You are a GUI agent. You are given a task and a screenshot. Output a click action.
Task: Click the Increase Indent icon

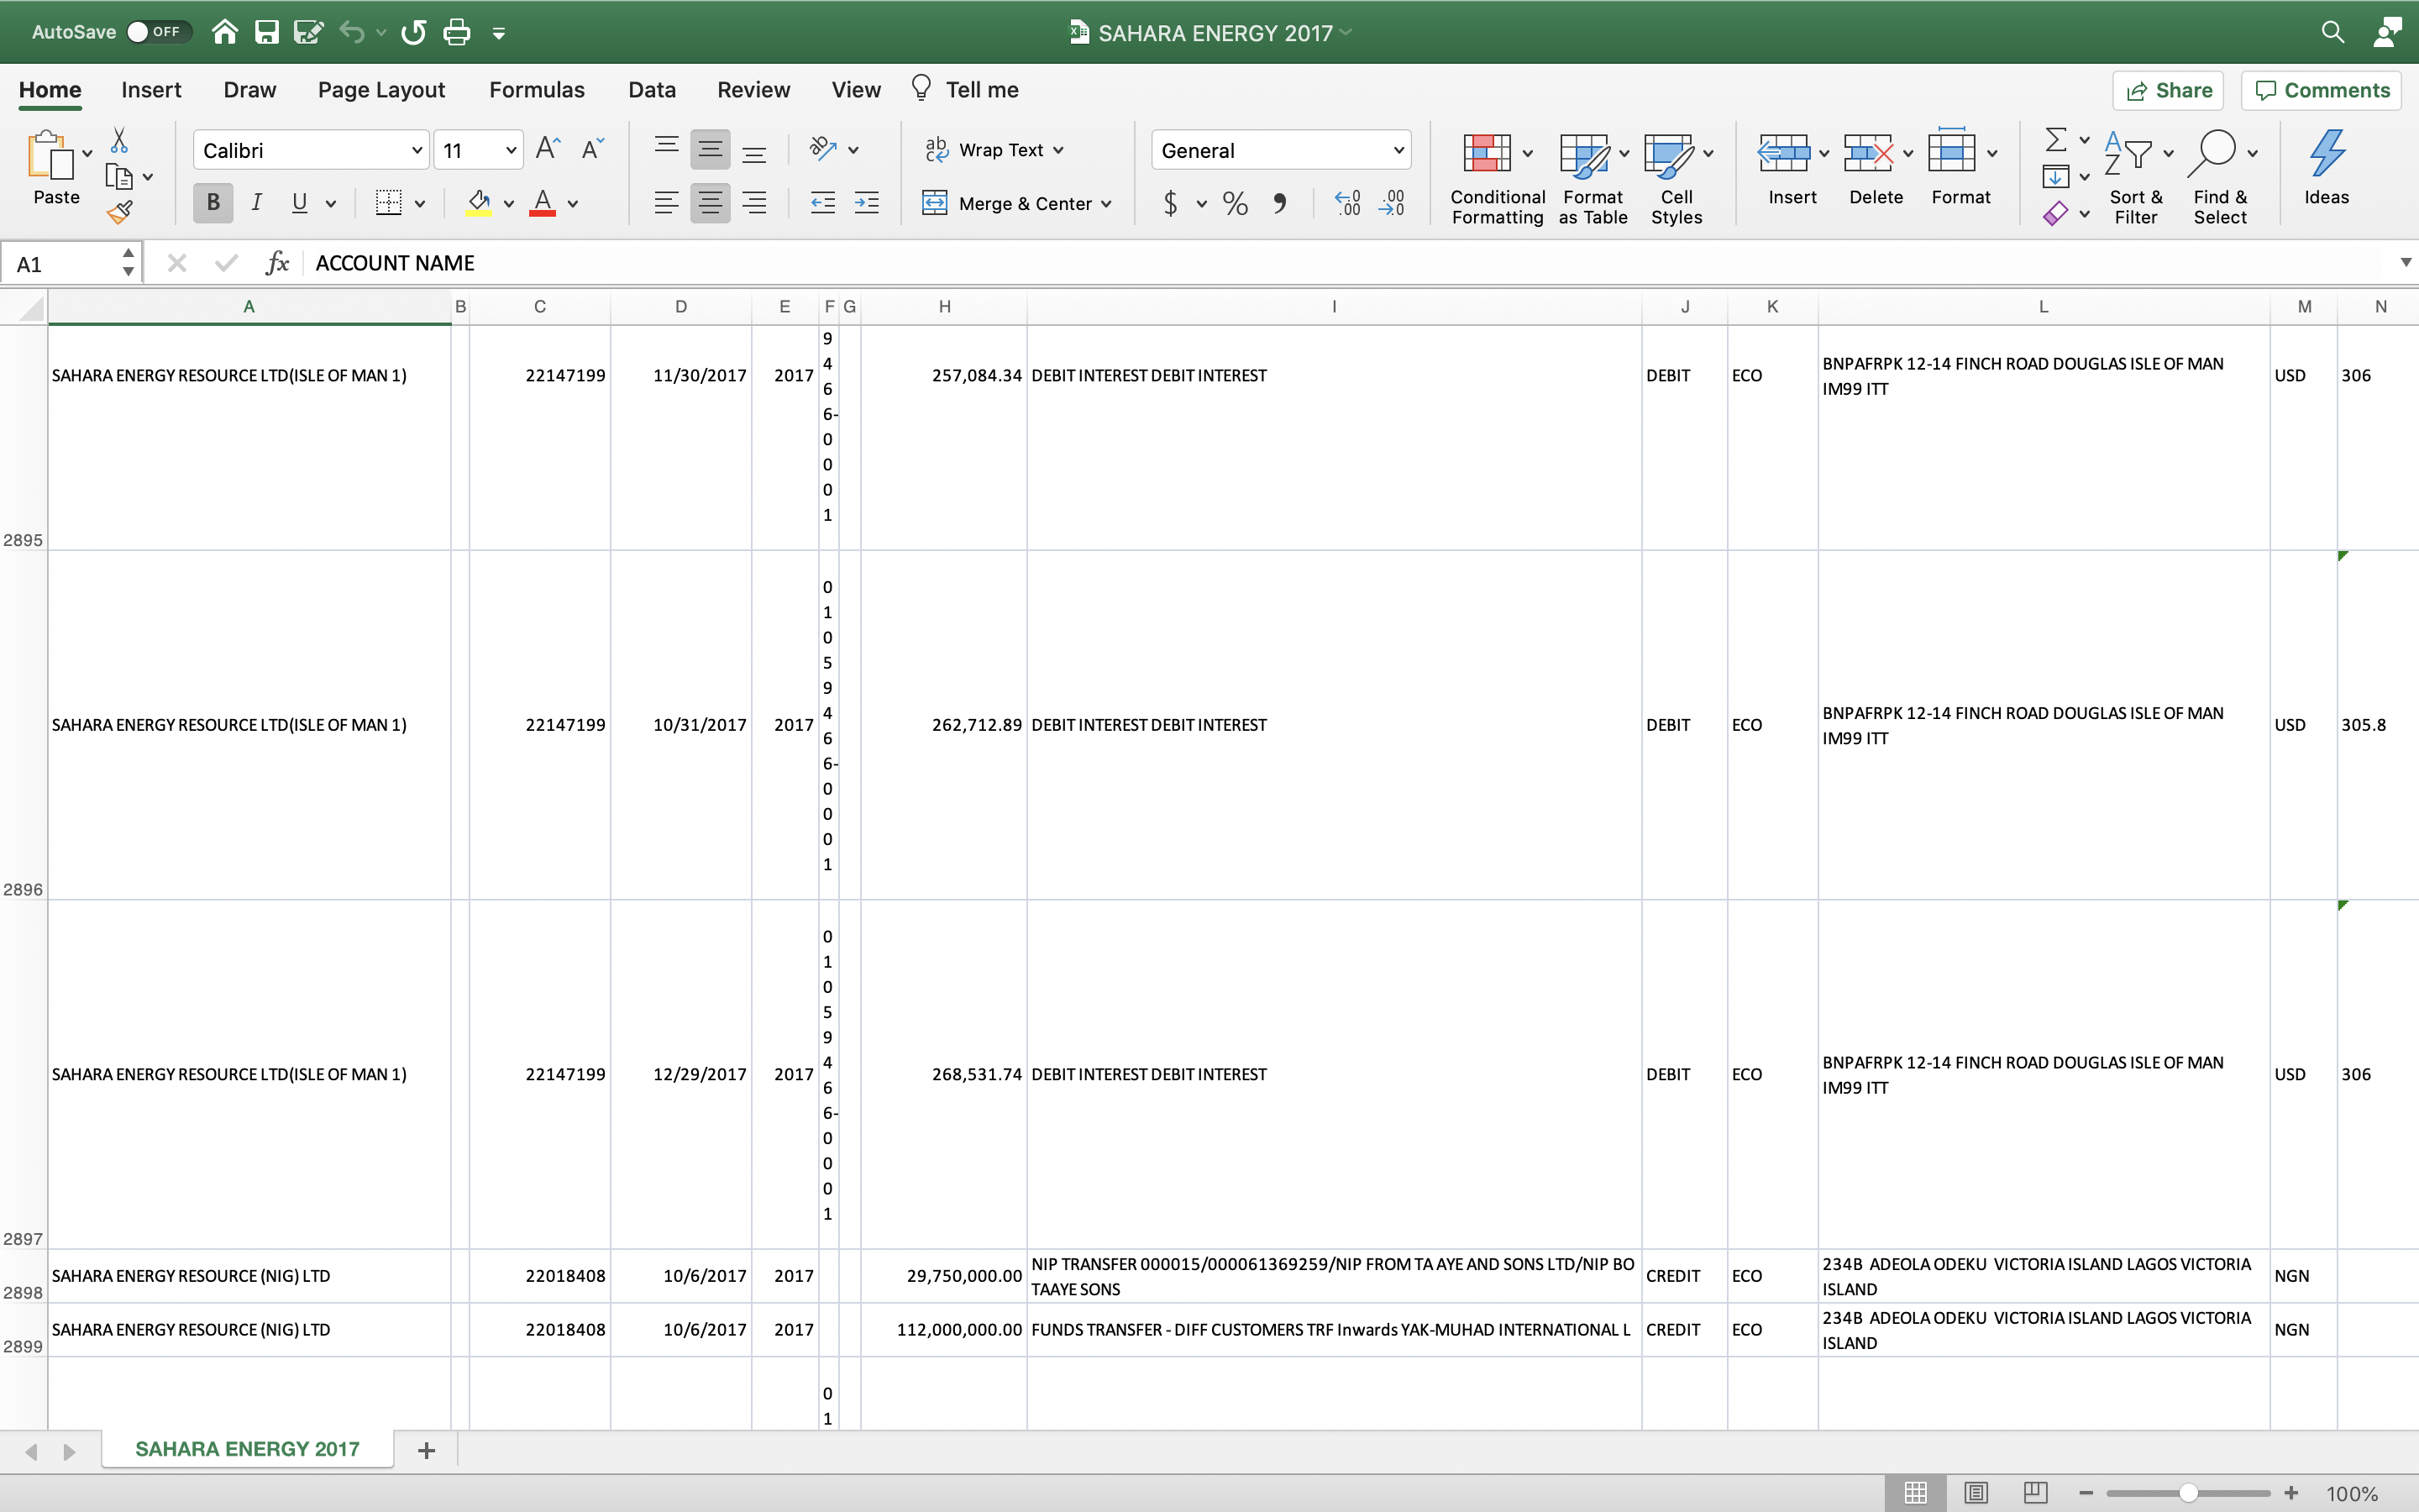click(867, 203)
